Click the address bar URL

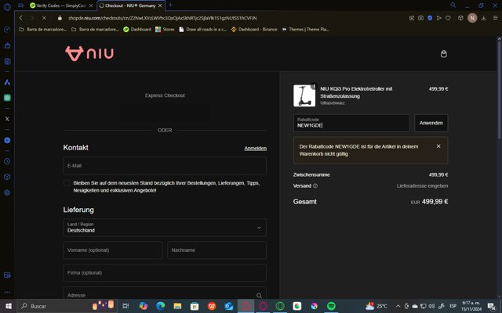point(162,18)
